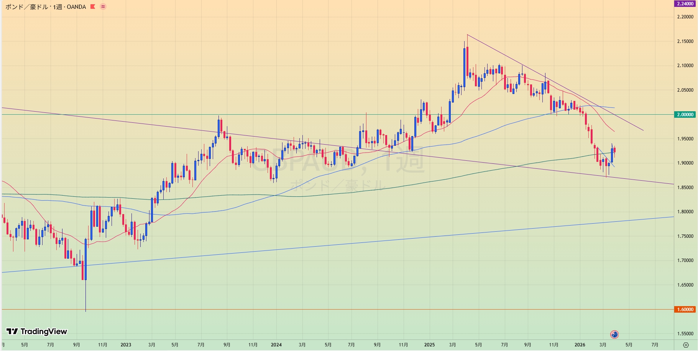Click the 1.80000 price on the scale

point(685,212)
